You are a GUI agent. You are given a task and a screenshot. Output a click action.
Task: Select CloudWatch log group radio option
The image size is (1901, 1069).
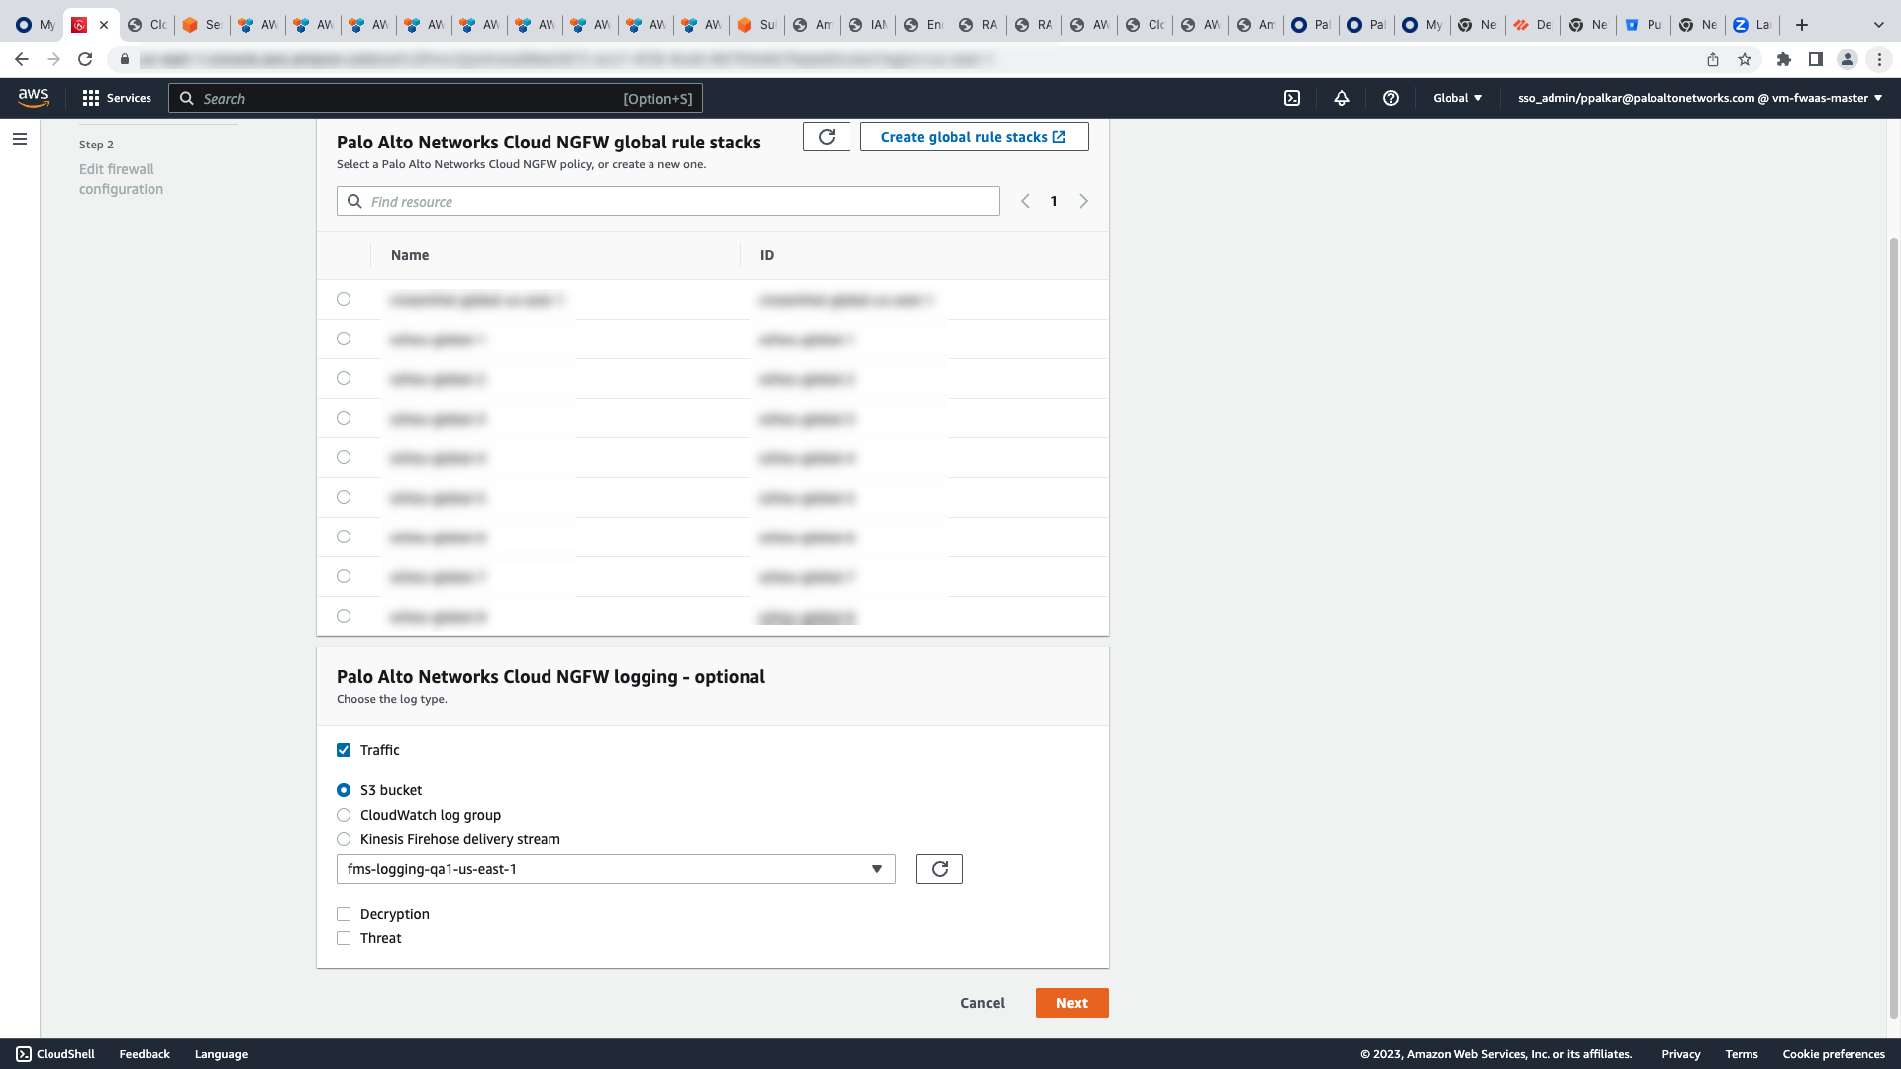pyautogui.click(x=344, y=815)
